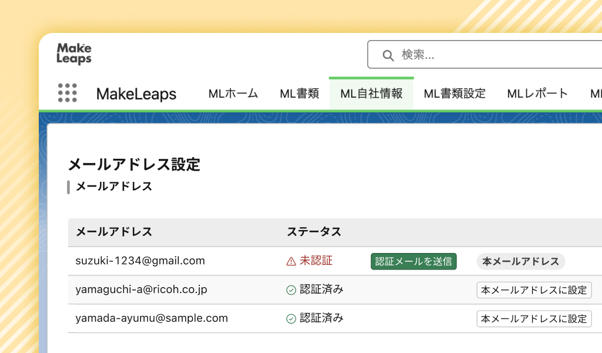Select suzuki-1234@gmail.com email text
This screenshot has width=602, height=353.
140,261
